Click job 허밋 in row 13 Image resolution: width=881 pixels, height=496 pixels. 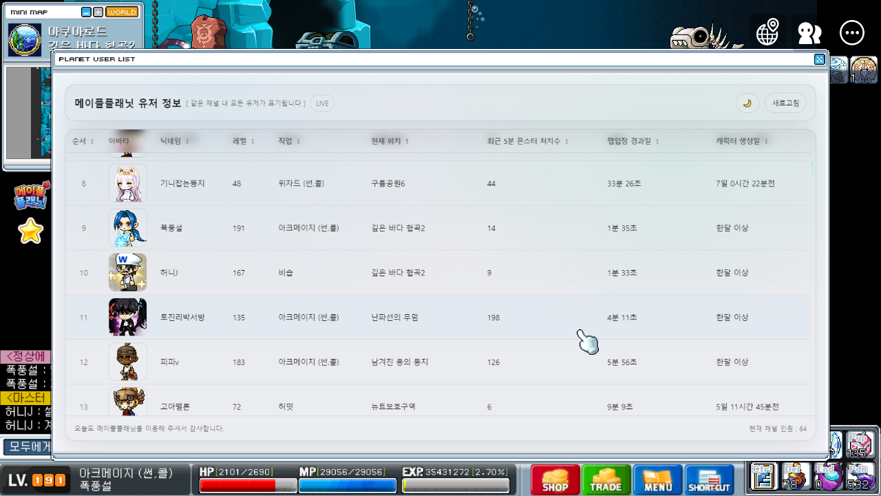pos(285,407)
